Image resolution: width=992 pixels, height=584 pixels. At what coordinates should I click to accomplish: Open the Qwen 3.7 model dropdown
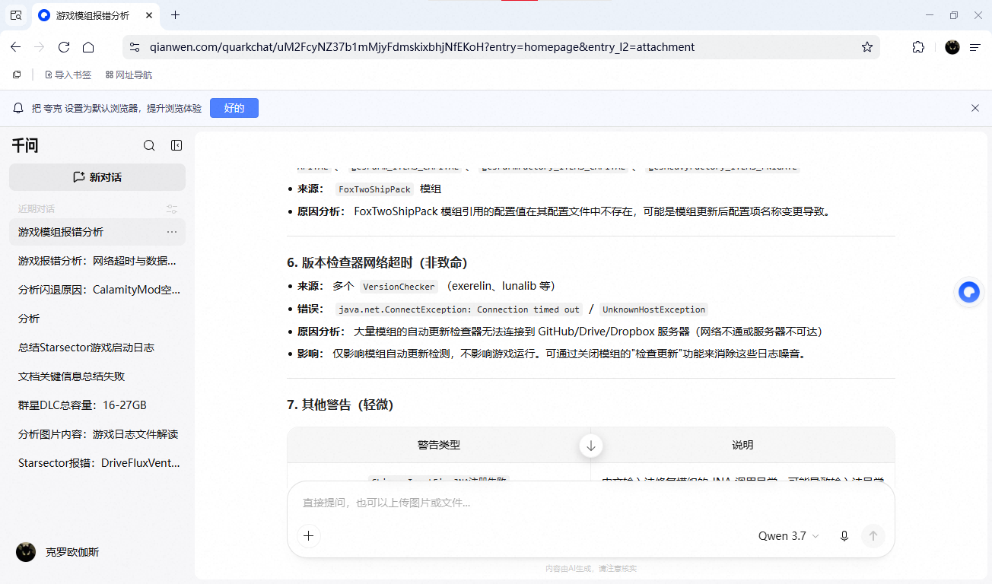[x=789, y=536]
